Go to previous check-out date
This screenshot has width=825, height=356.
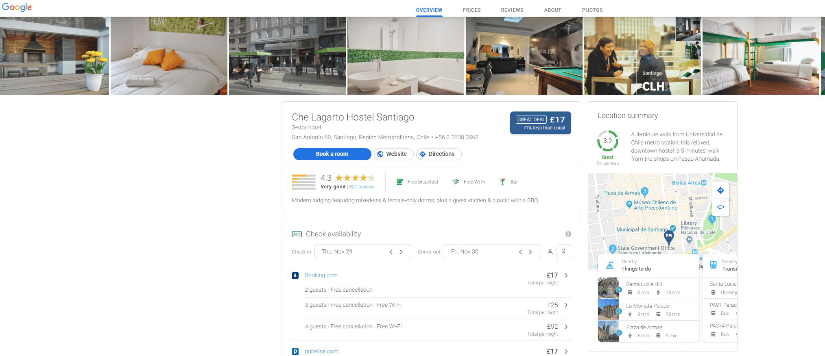pos(520,252)
